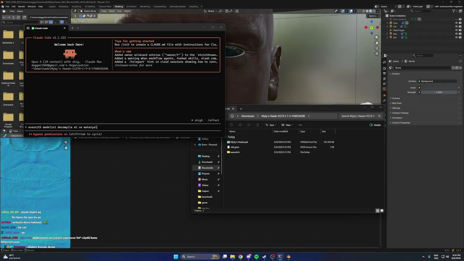Open the viewport Options dropdown
The width and height of the screenshot is (464, 261).
(373, 16)
